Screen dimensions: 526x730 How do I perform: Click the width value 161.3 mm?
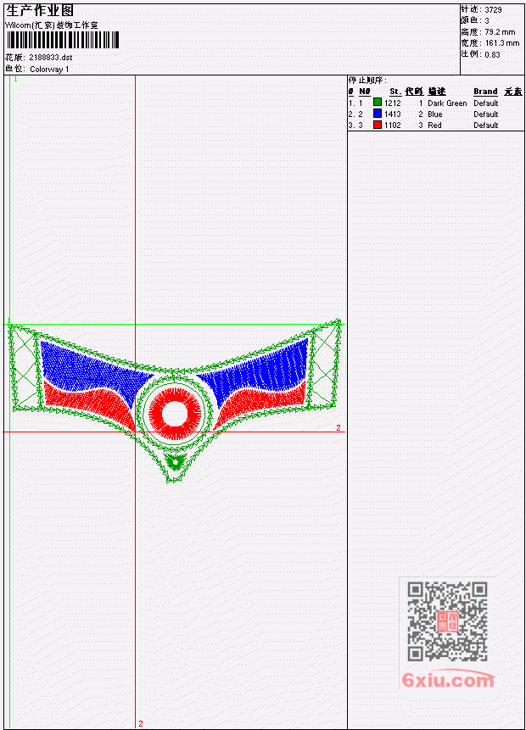(x=502, y=43)
